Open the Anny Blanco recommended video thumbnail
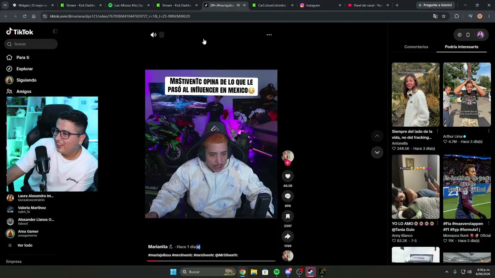Screen dimensions: 495x278 416,187
